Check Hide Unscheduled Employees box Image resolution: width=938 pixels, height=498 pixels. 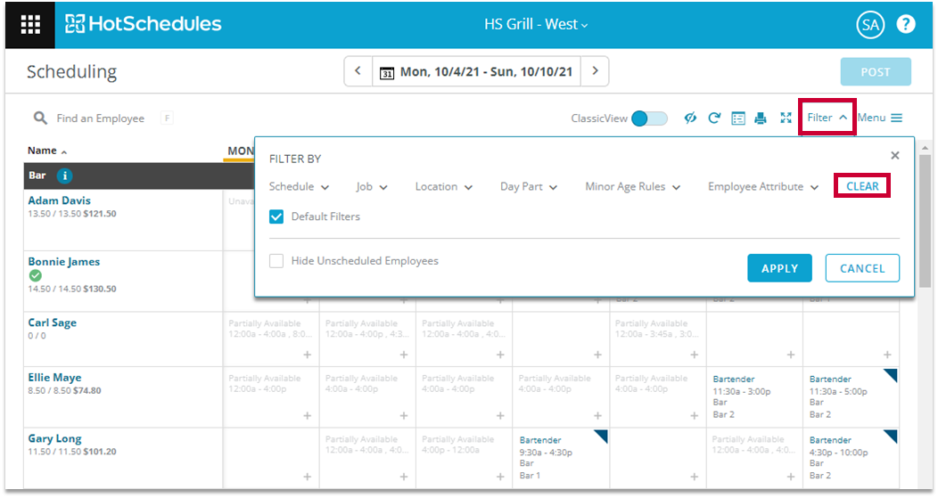coord(277,261)
